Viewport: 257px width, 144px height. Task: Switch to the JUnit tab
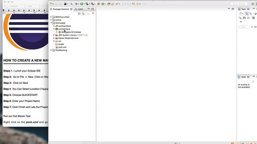79,9
